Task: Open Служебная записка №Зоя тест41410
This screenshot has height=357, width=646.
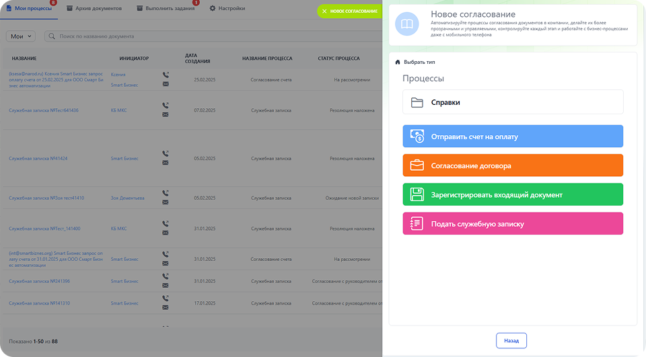Action: 46,198
